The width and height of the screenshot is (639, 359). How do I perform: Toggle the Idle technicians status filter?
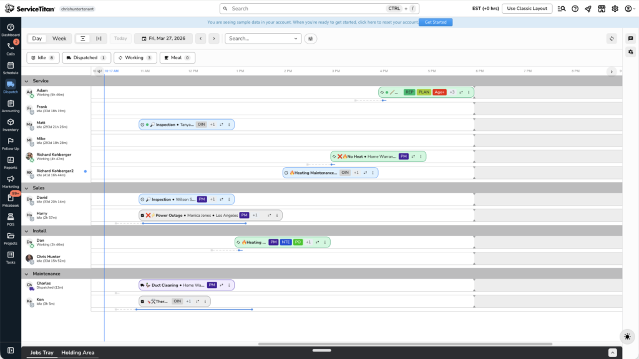point(42,58)
